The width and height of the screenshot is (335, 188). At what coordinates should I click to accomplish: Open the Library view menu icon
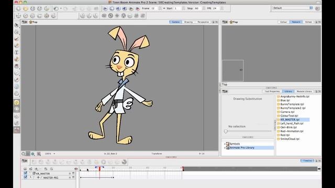225,91
